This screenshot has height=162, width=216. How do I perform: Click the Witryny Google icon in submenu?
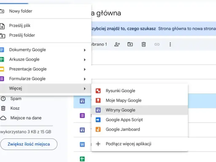pos(98,110)
